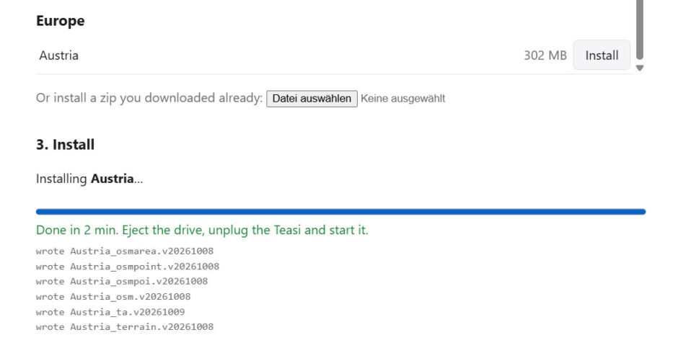Click log line 'wrote Austria_osmarea.v20261008'
Screen dimensions: 678x353
tap(125, 251)
